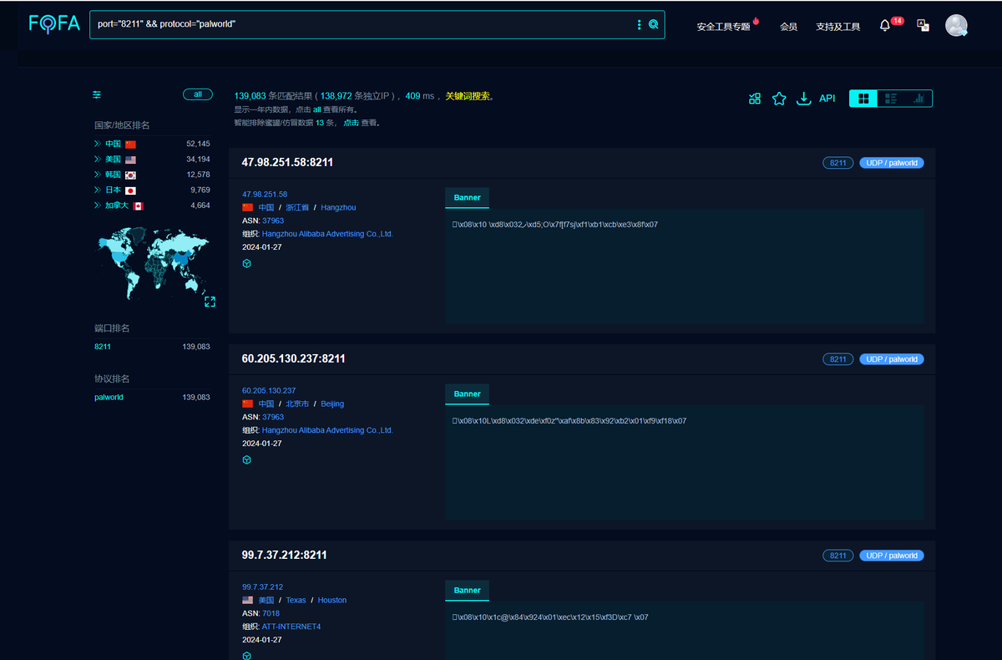Image resolution: width=1002 pixels, height=660 pixels.
Task: Select the Banner tab for 60.205.130.237
Action: (467, 394)
